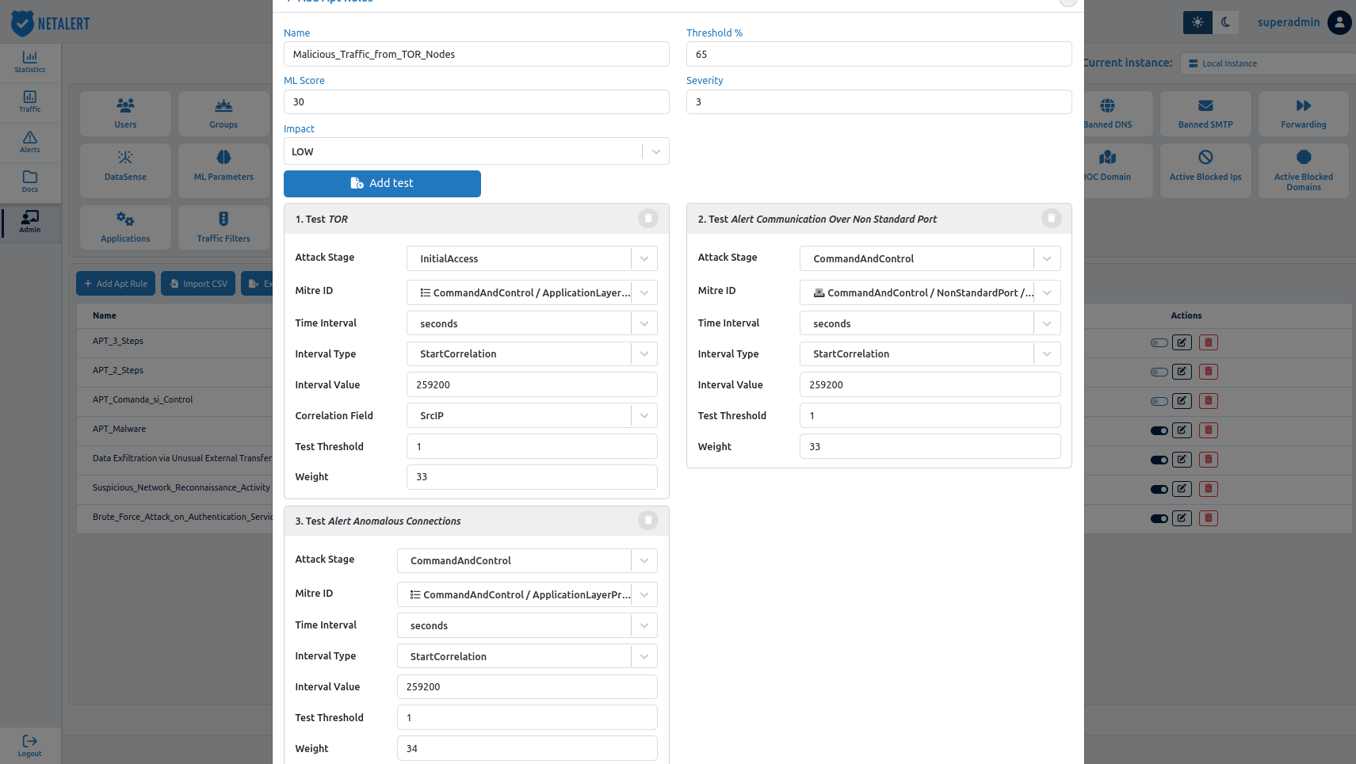
Task: Open the ML Parameters tile
Action: [223, 170]
